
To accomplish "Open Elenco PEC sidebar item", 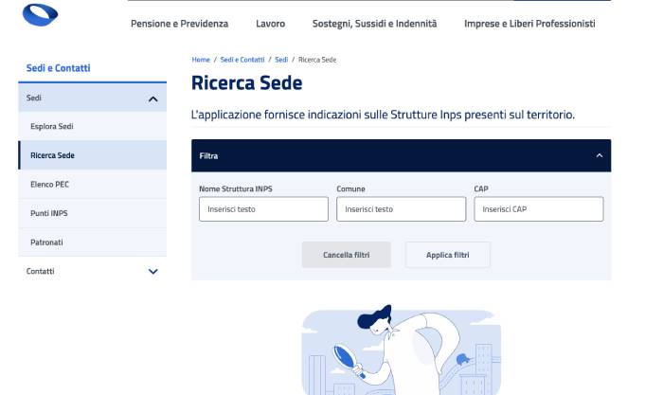I will [93, 185].
